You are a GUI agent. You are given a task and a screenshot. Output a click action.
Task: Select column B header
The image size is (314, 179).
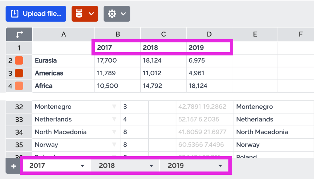point(118,34)
